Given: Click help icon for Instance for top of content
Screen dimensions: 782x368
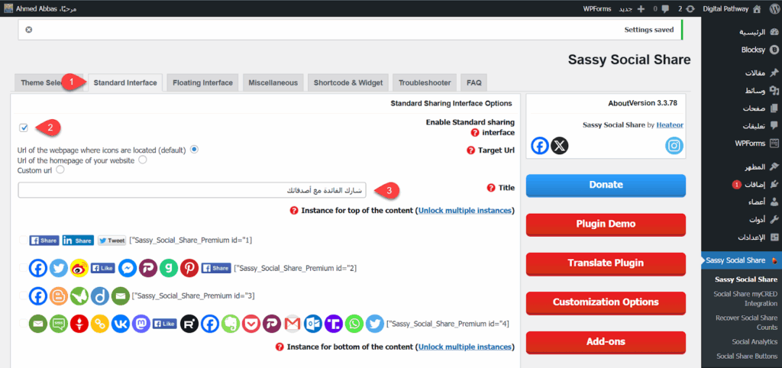Looking at the screenshot, I should coord(294,211).
